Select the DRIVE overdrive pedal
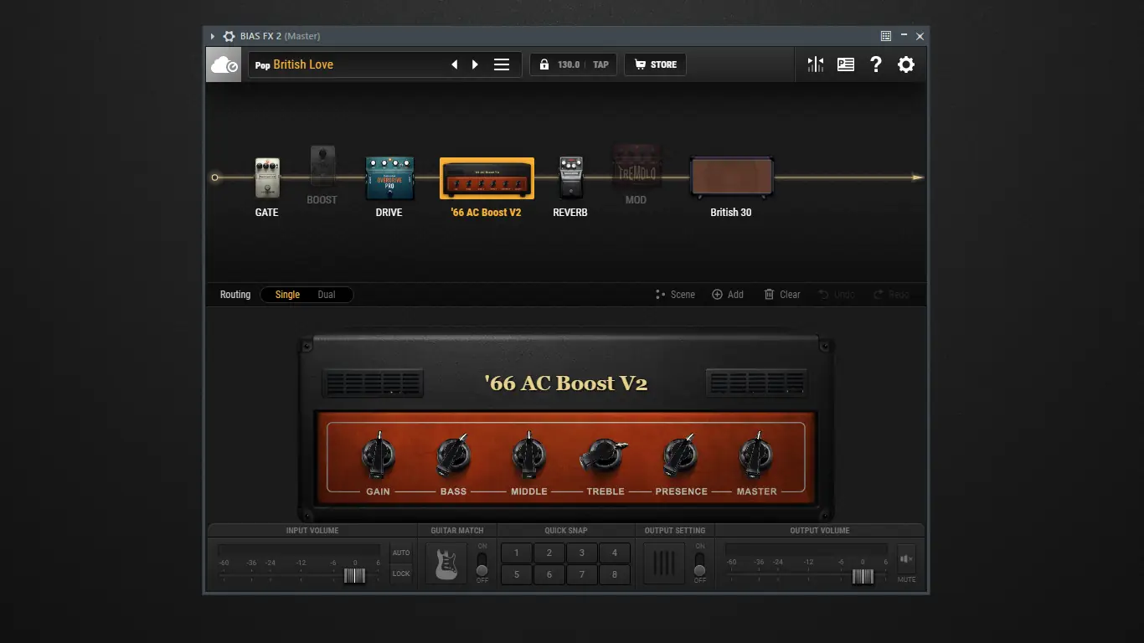1144x643 pixels. [389, 178]
